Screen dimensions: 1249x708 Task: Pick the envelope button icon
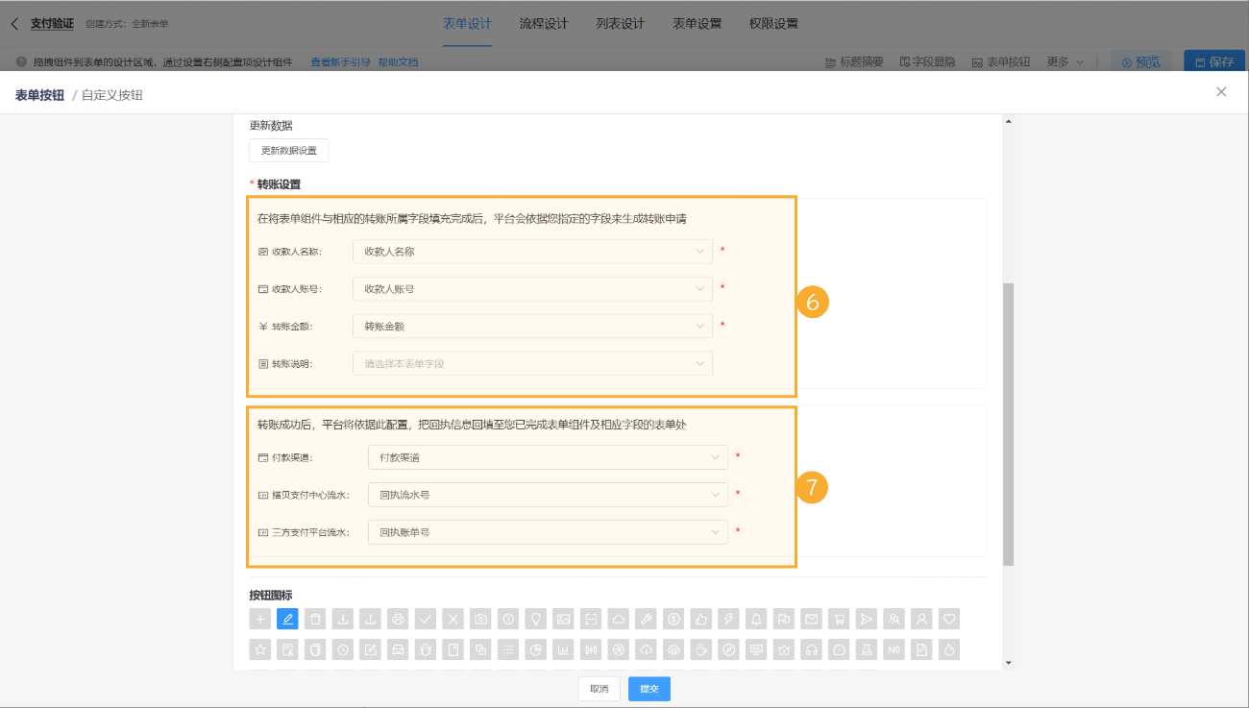coord(810,619)
